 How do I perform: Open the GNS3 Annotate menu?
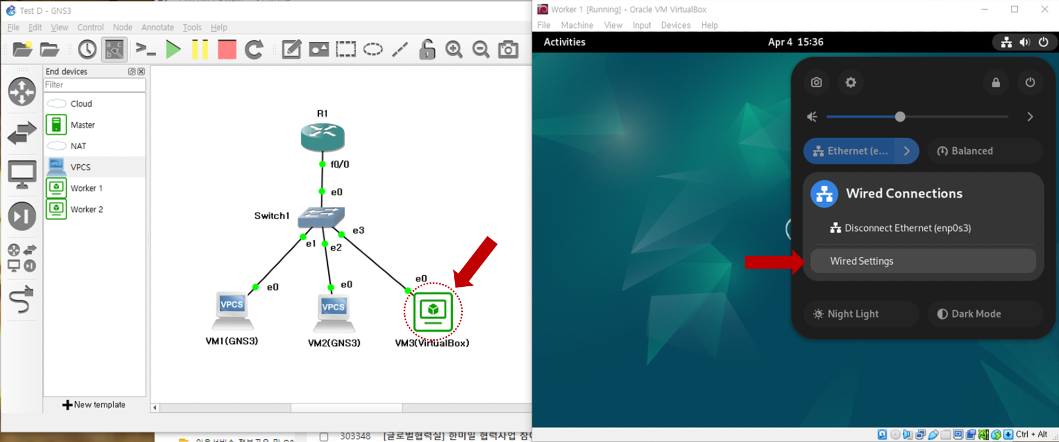[157, 27]
